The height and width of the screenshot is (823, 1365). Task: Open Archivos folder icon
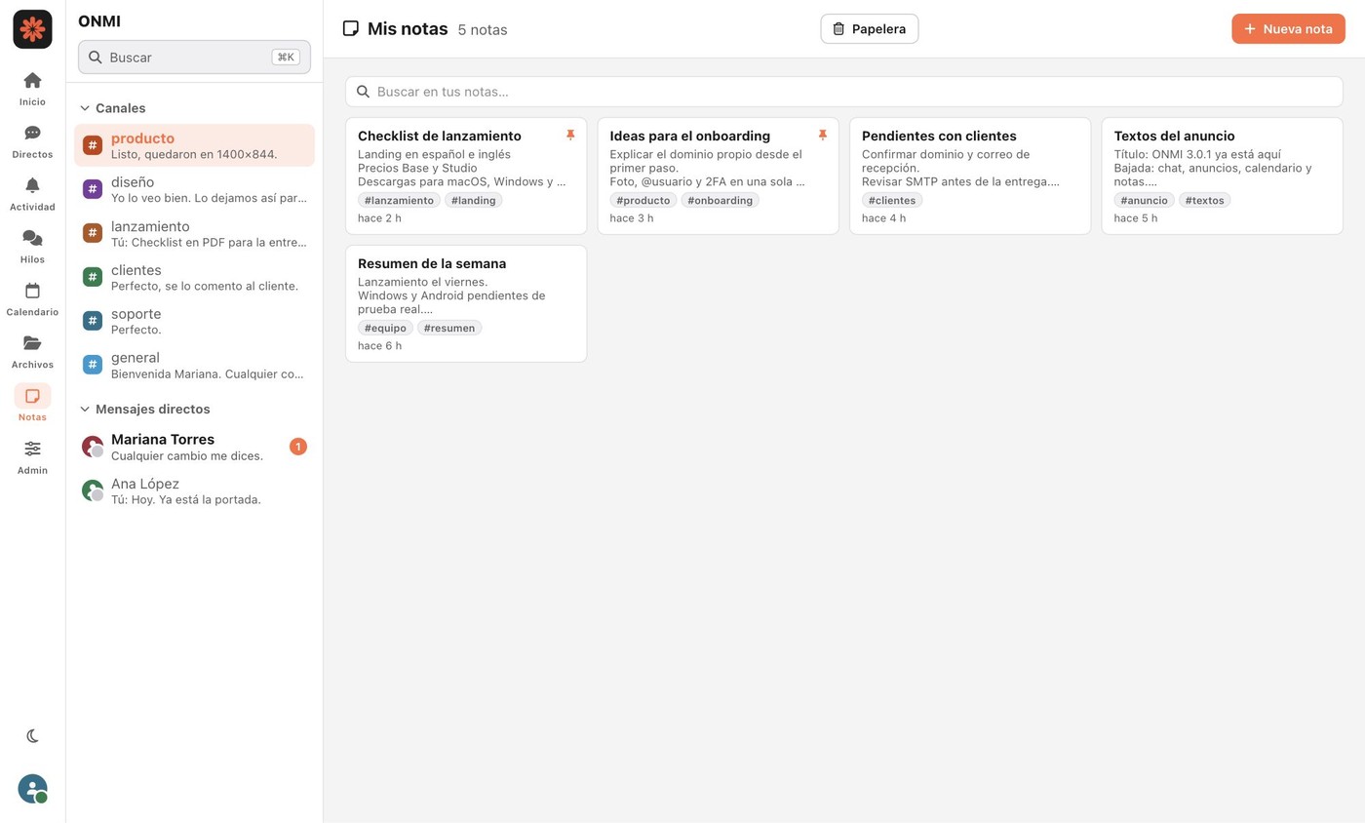[x=32, y=343]
